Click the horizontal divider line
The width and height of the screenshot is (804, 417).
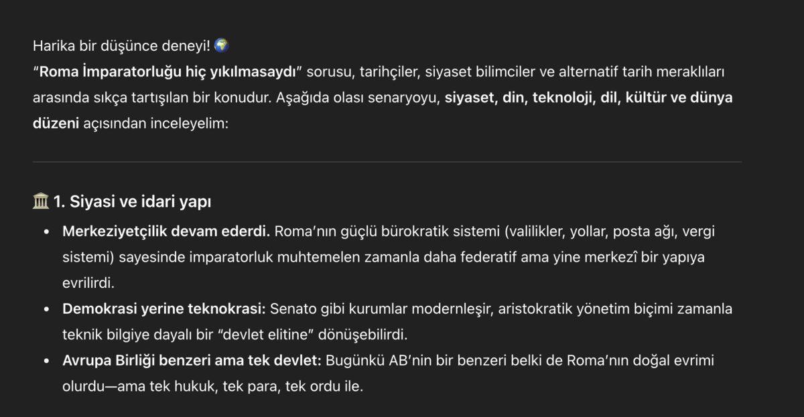pyautogui.click(x=387, y=162)
